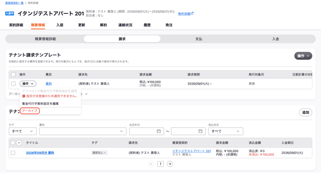Go to the previous page arrow

(x=151, y=164)
